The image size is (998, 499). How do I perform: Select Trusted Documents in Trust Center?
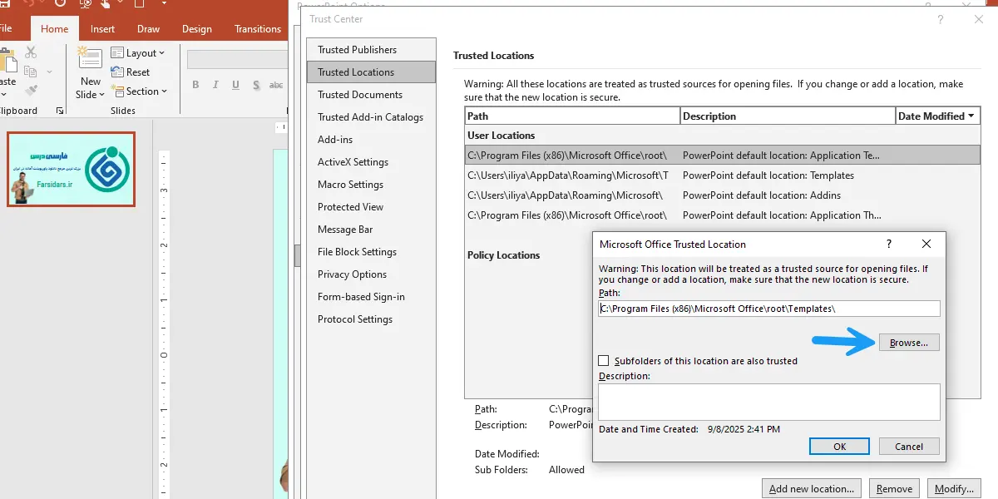[371, 95]
